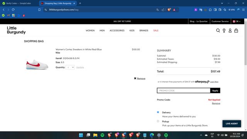Open Settings gear in the taskbar

pos(159,135)
